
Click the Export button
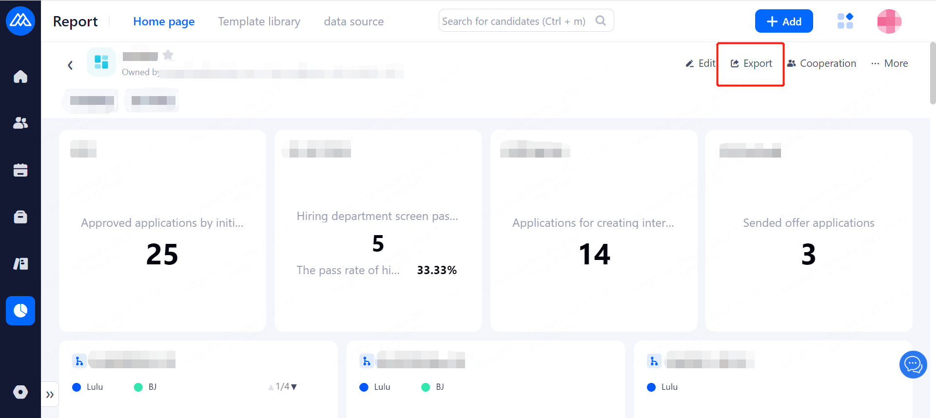click(x=751, y=63)
